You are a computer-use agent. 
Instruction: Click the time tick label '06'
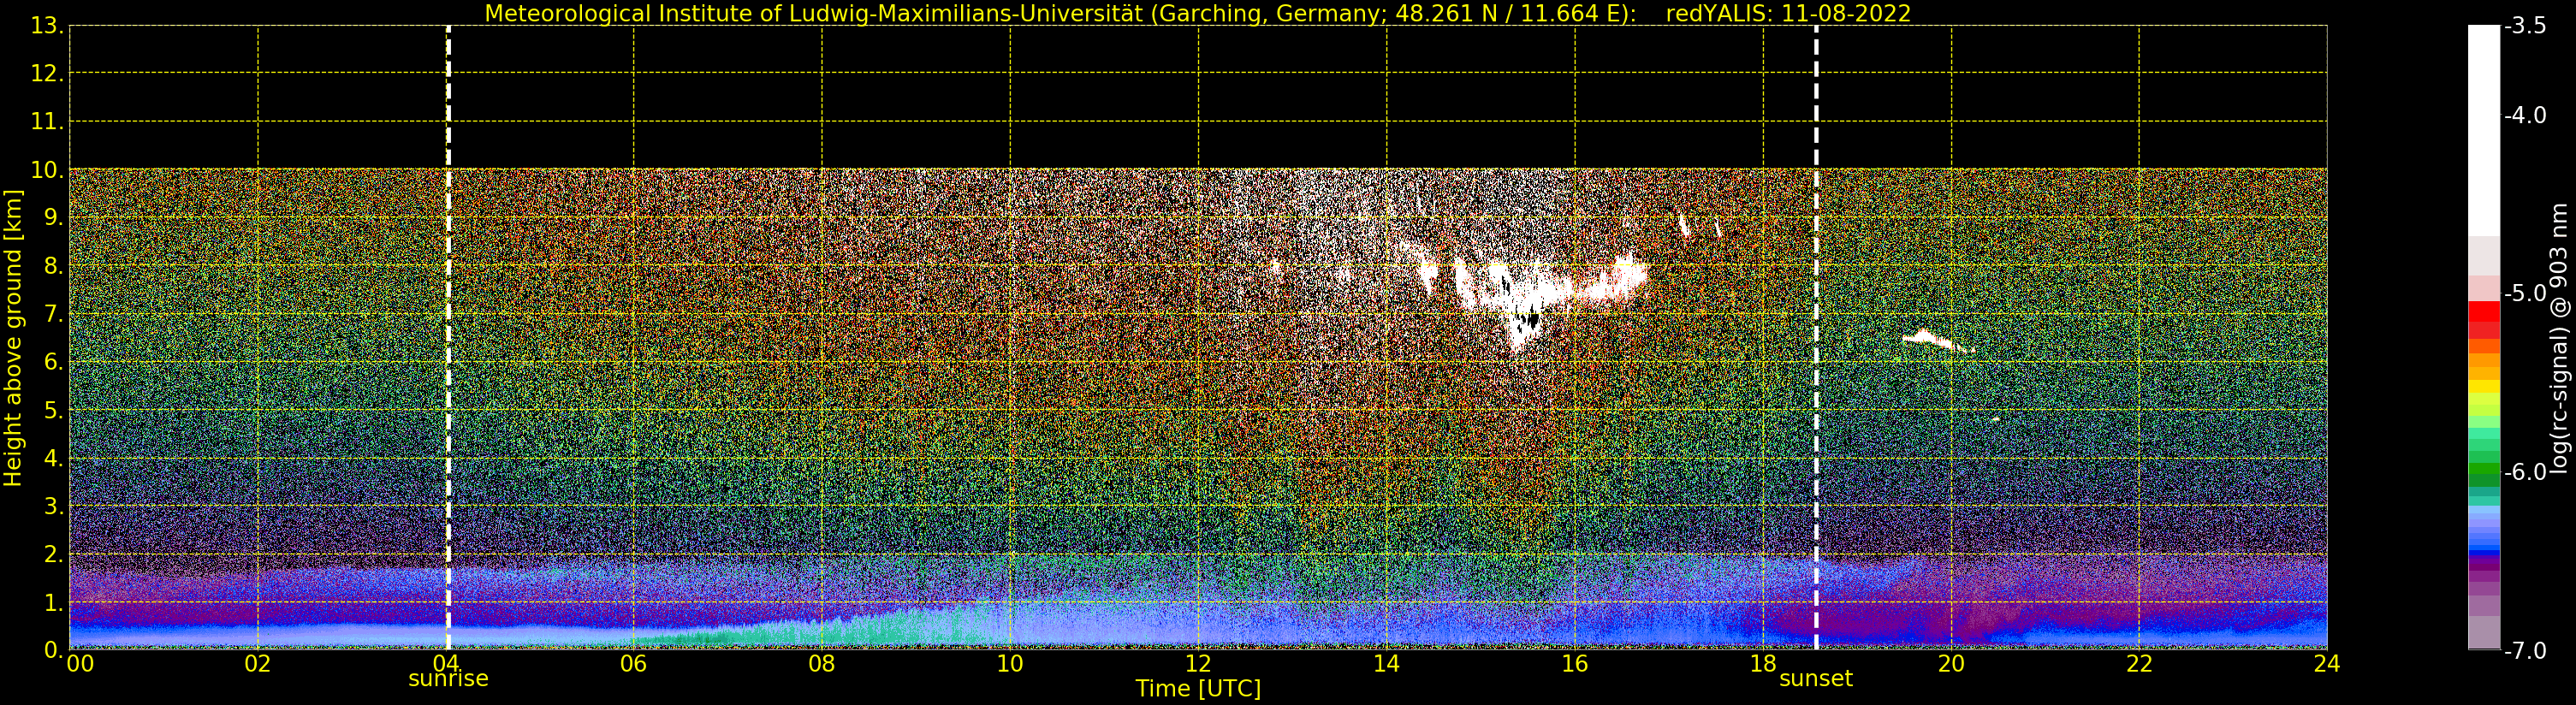pos(634,664)
